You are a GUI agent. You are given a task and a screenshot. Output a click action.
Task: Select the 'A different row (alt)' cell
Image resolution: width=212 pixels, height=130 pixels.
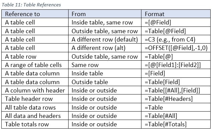(x=105, y=48)
